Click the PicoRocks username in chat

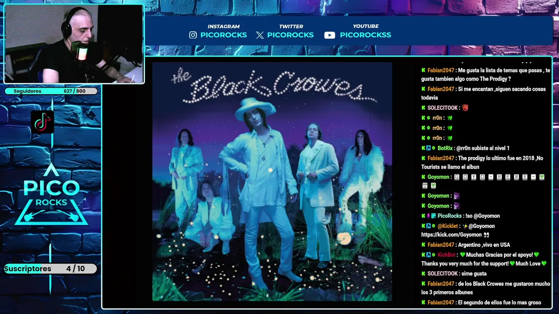click(449, 216)
